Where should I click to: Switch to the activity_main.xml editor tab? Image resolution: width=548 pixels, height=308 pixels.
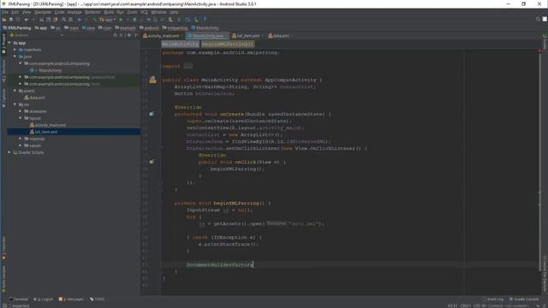163,36
